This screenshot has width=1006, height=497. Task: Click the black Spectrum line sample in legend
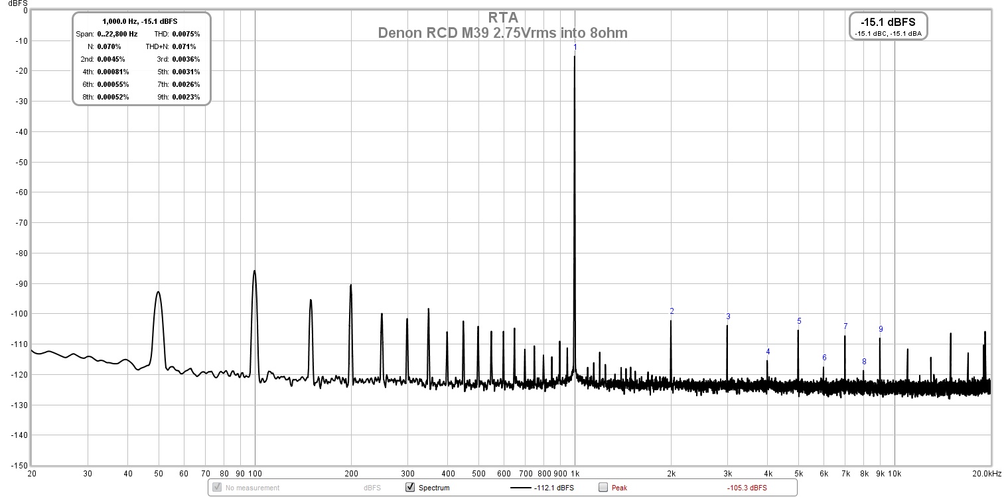click(522, 488)
